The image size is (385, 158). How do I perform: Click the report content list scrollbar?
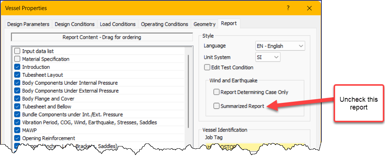point(188,91)
